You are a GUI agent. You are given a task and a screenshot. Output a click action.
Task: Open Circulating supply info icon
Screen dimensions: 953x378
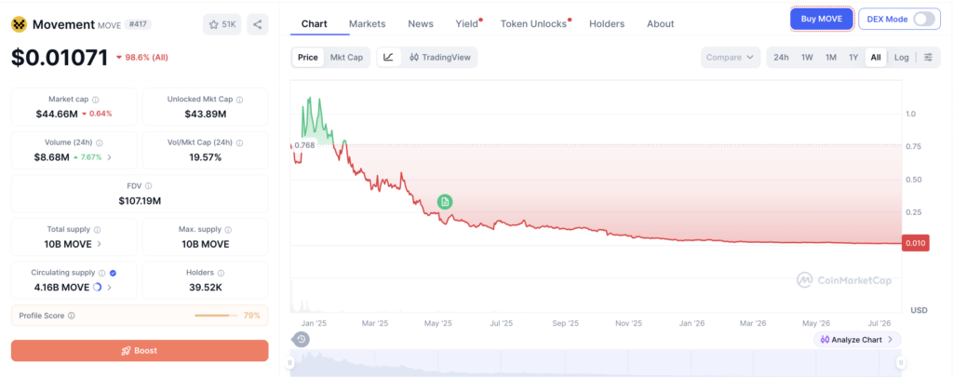pos(102,274)
